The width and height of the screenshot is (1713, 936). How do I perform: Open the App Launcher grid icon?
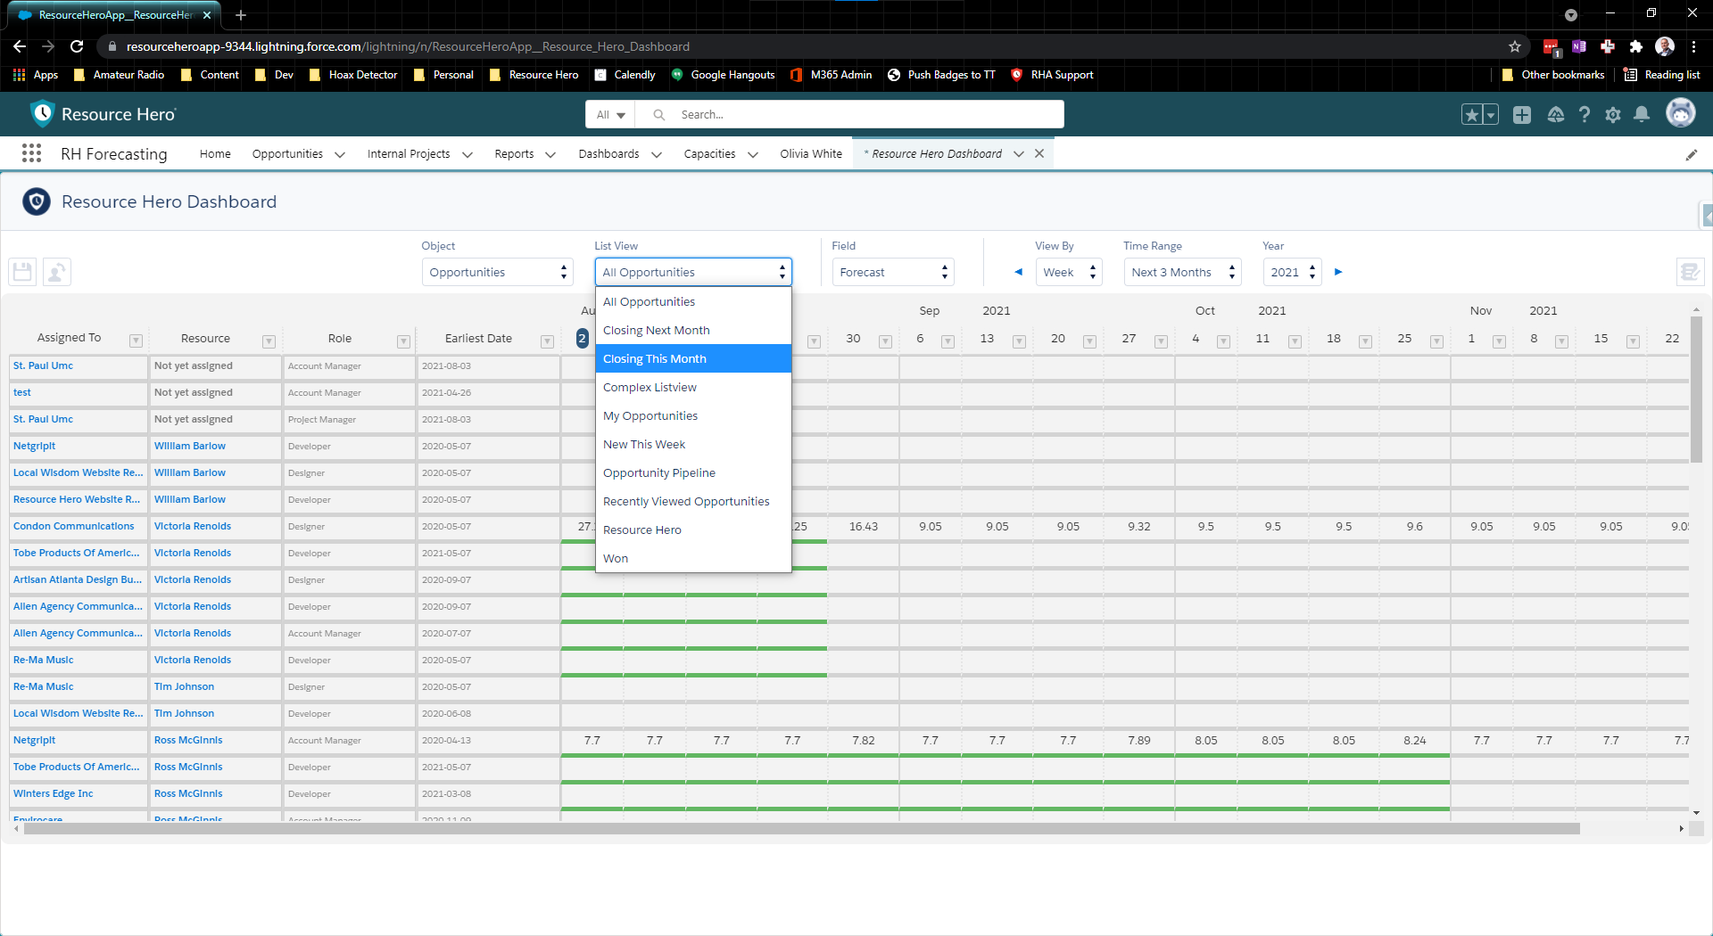point(31,153)
